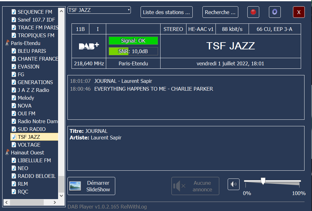Image resolution: width=312 pixels, height=211 pixels.
Task: Select J A Z Z Radio station
Action: (x=33, y=90)
